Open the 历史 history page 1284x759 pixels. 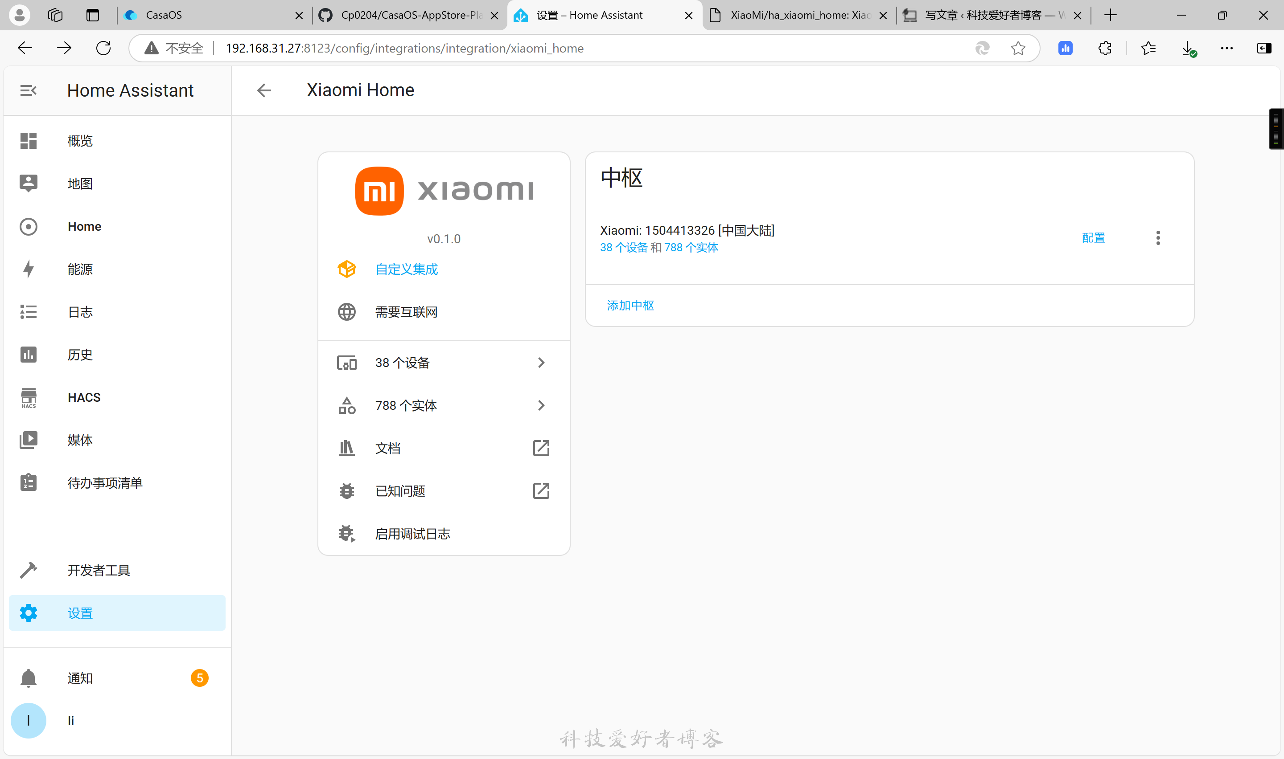117,355
